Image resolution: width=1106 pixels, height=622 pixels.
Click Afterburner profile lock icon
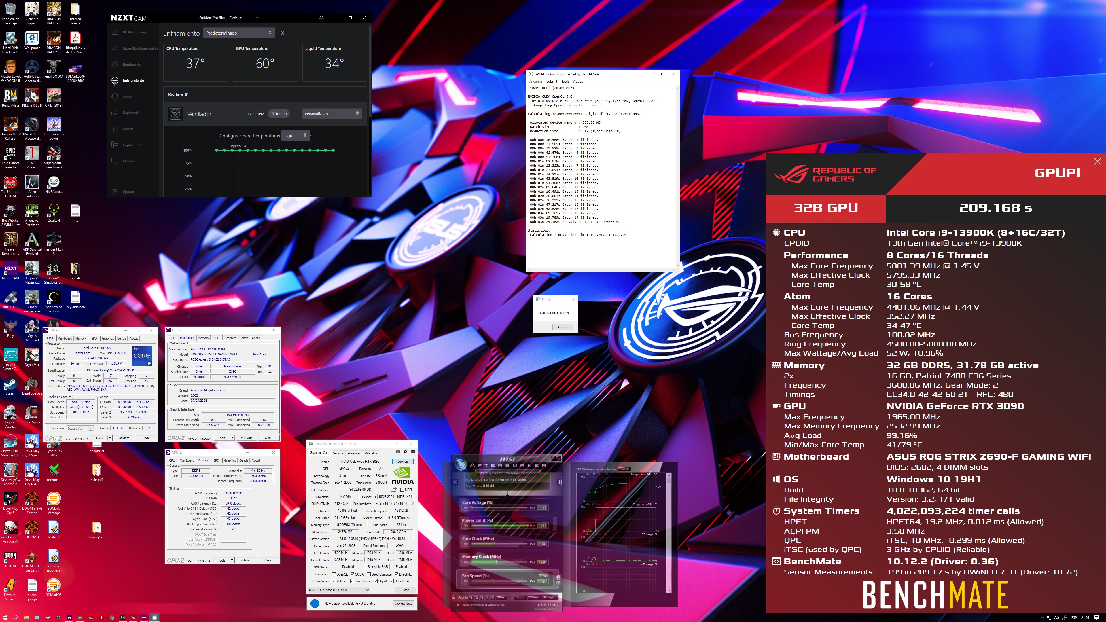tap(454, 597)
